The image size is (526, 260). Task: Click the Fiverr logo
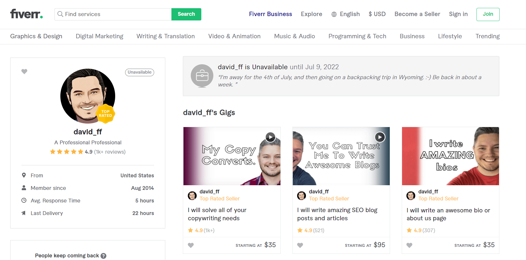(27, 14)
